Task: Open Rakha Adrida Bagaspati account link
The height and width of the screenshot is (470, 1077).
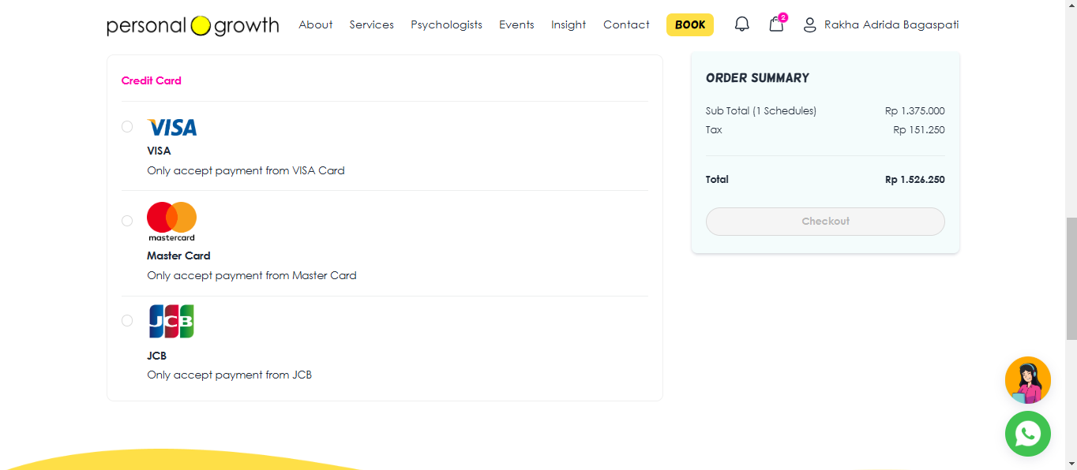Action: coord(891,24)
